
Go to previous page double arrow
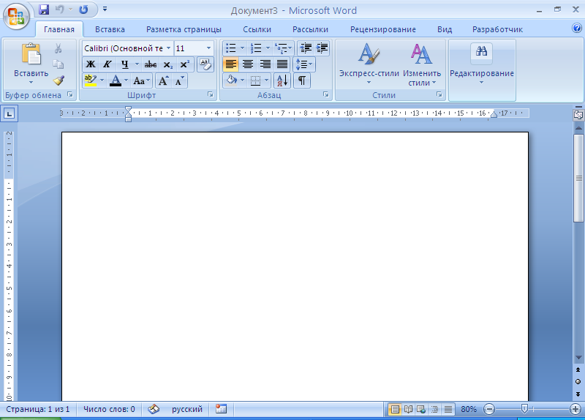point(578,370)
